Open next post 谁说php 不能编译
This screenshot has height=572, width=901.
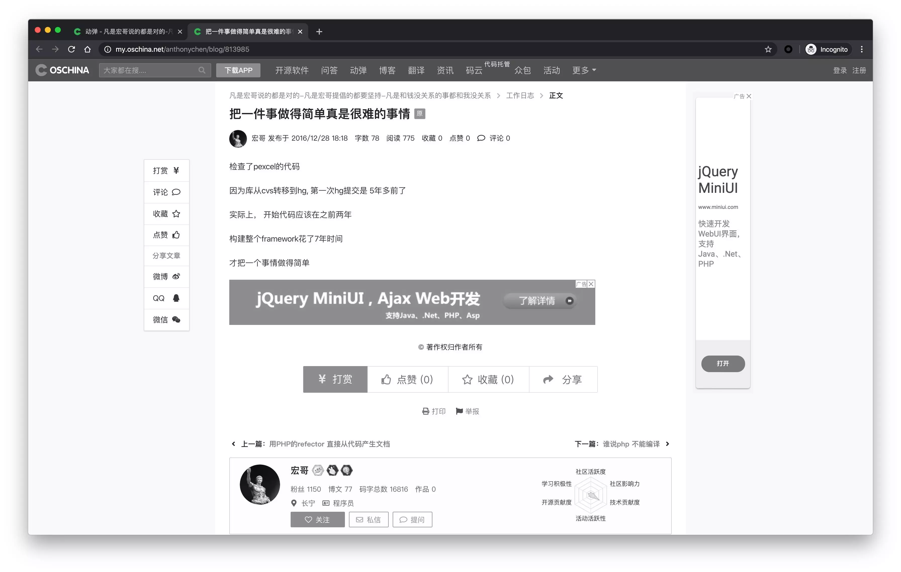click(x=631, y=444)
